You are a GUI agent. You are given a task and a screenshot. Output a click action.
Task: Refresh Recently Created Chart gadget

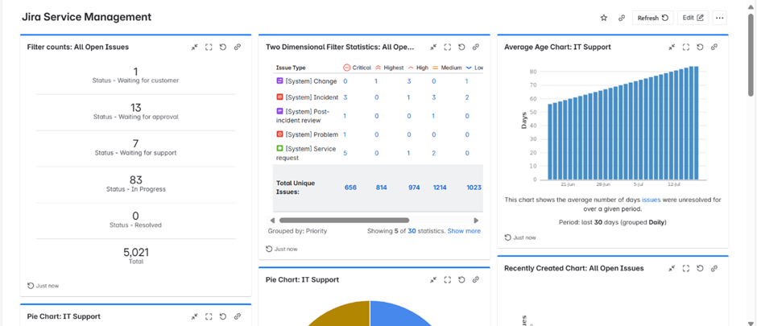pos(700,268)
